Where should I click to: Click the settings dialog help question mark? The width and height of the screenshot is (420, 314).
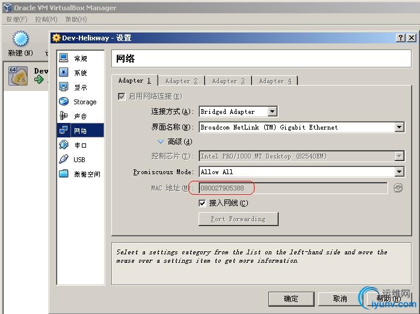401,38
